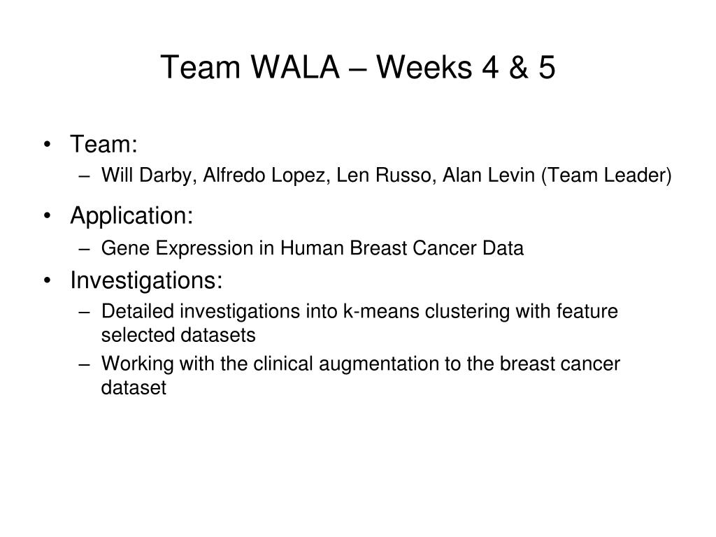Click the bullet dot beside Team:
Image resolution: width=716 pixels, height=537 pixels.
click(47, 145)
